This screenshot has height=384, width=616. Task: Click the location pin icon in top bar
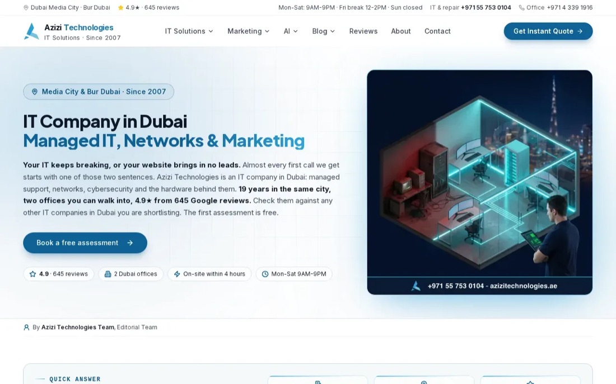click(x=26, y=7)
